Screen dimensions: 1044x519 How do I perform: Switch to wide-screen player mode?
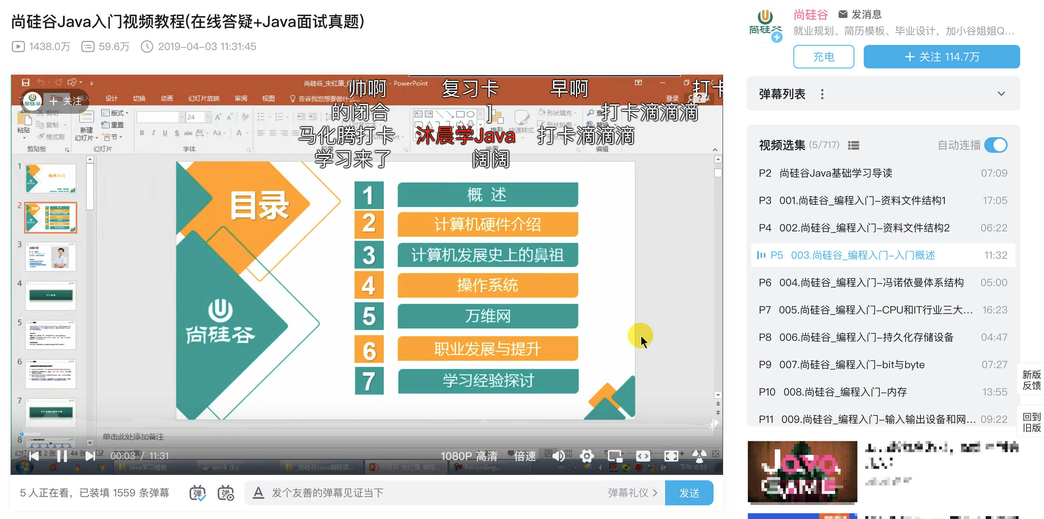tap(643, 456)
